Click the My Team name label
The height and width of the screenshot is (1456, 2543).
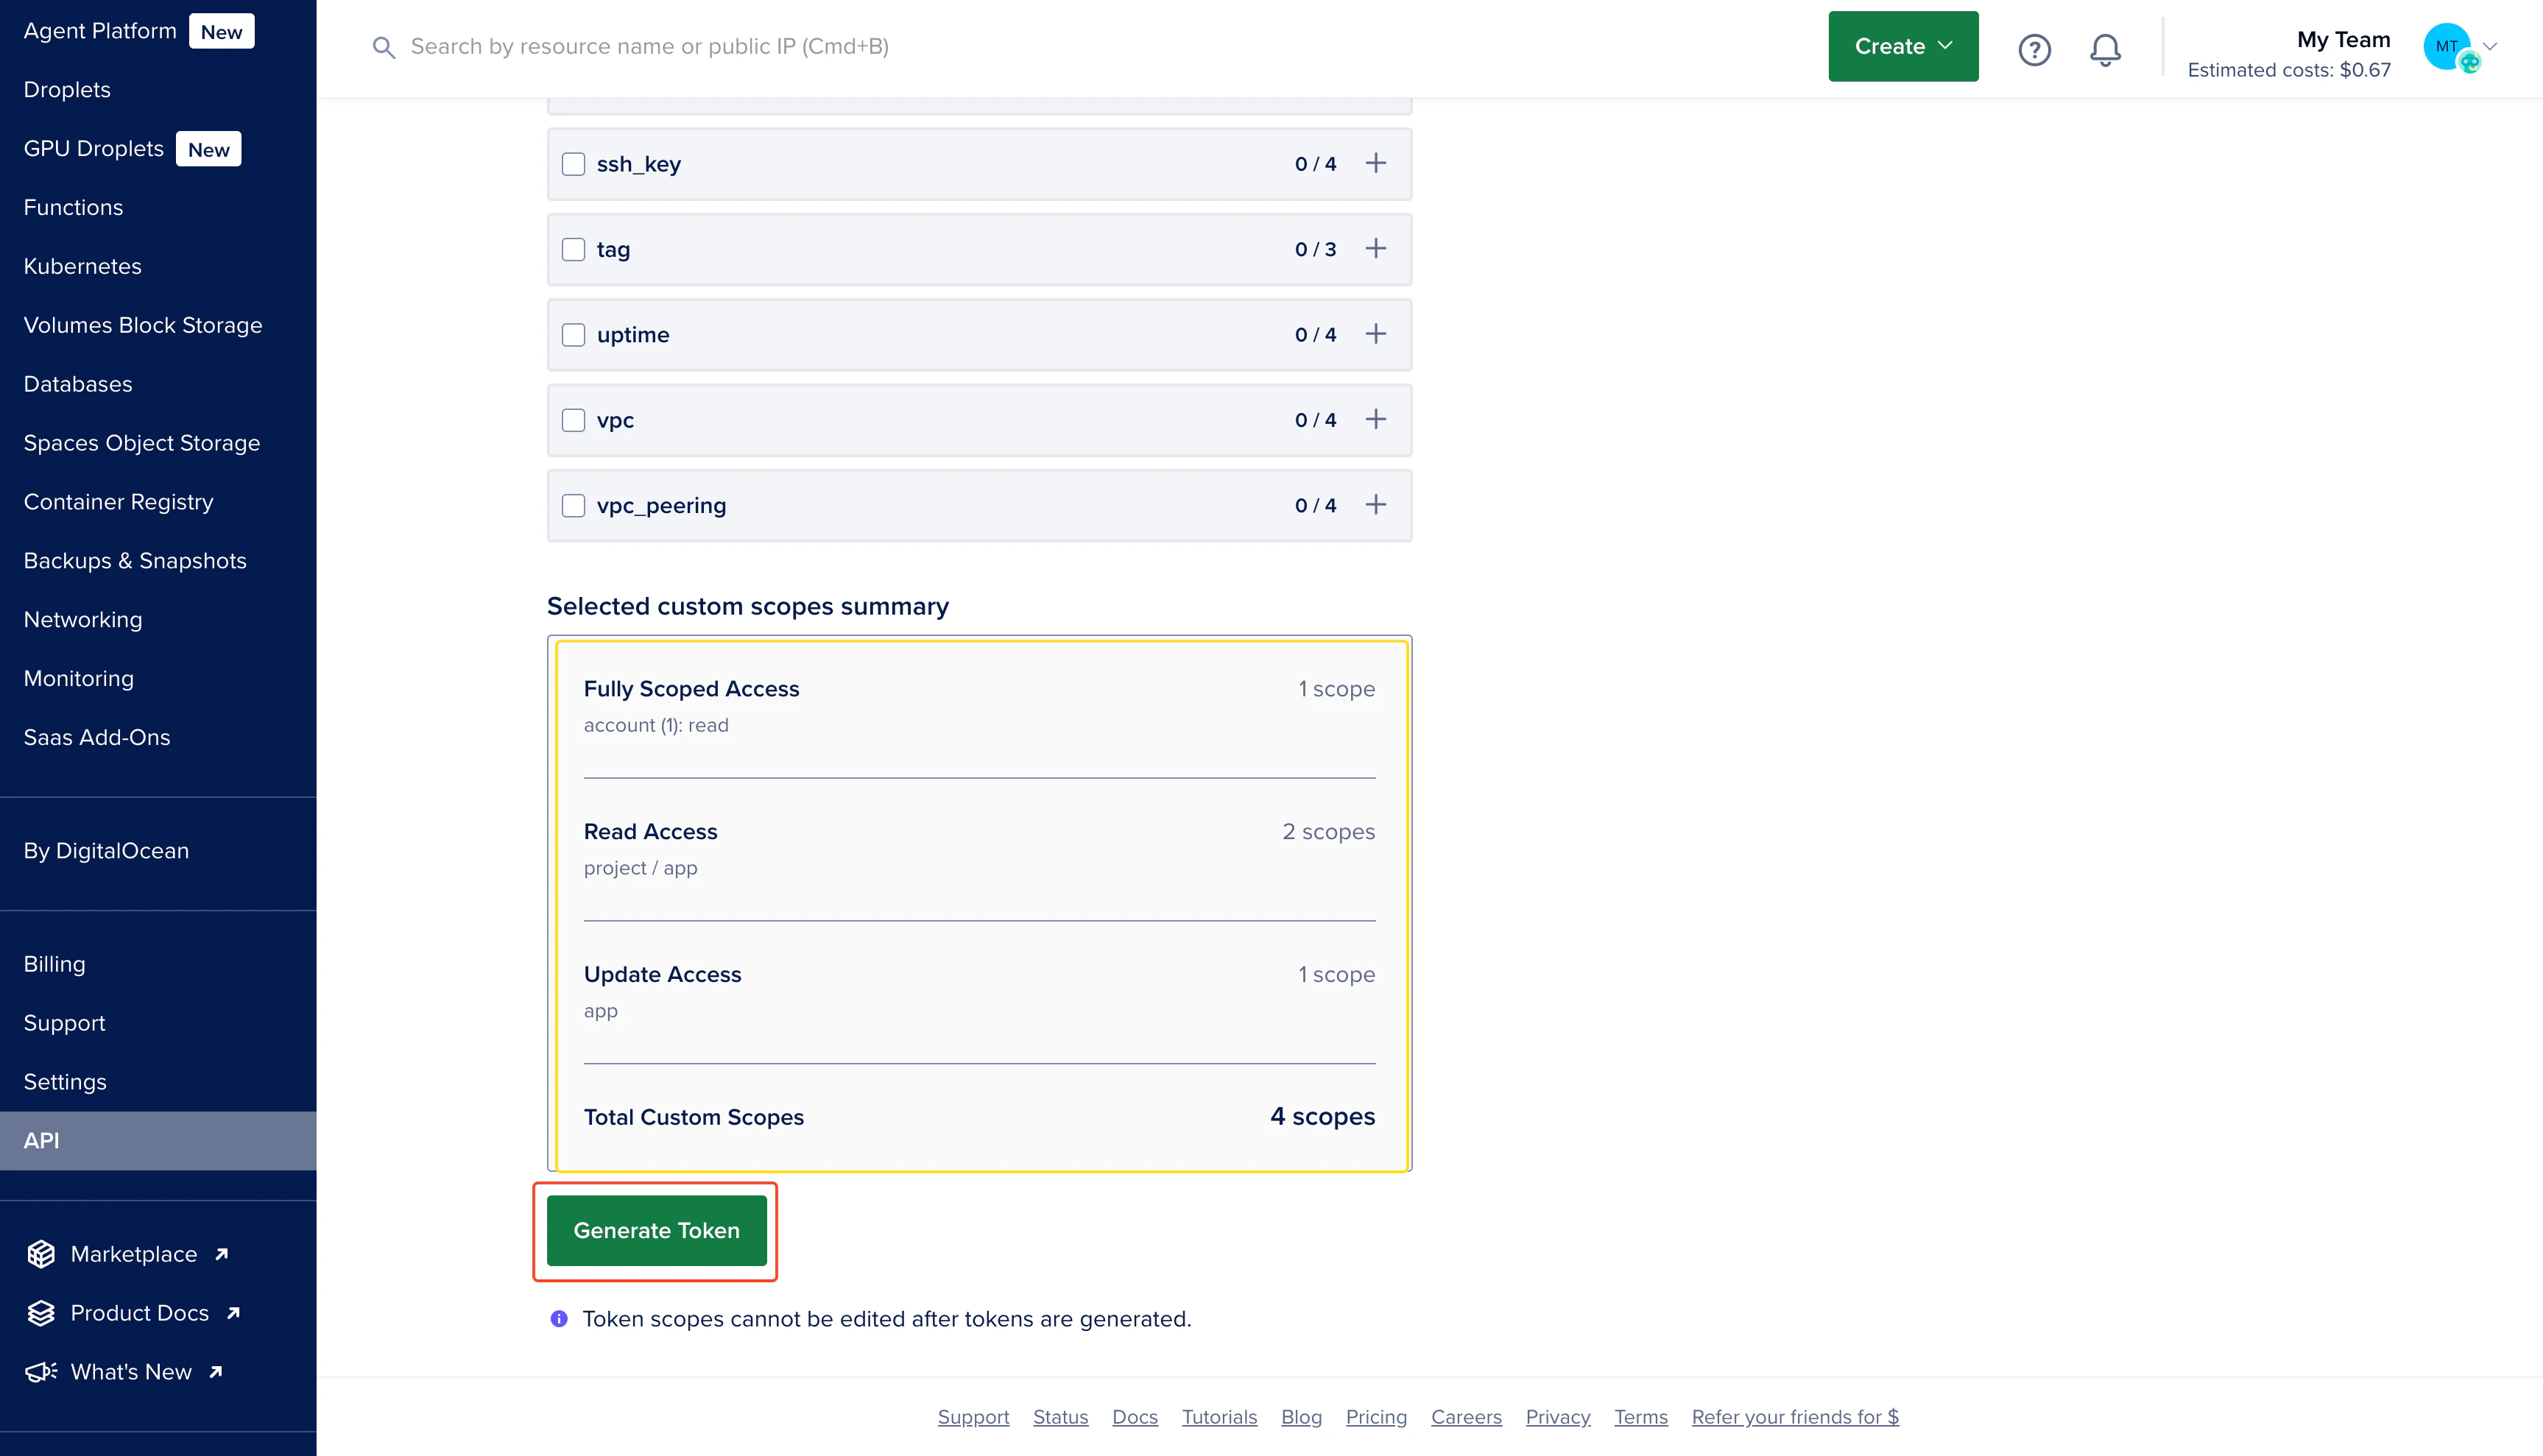click(x=2343, y=40)
